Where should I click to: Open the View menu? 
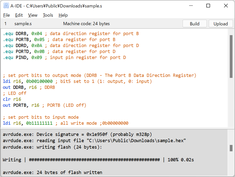click(33, 15)
